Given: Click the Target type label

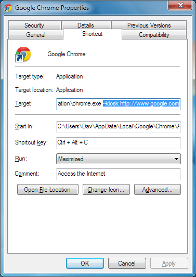Looking at the screenshot, I should 30,76.
